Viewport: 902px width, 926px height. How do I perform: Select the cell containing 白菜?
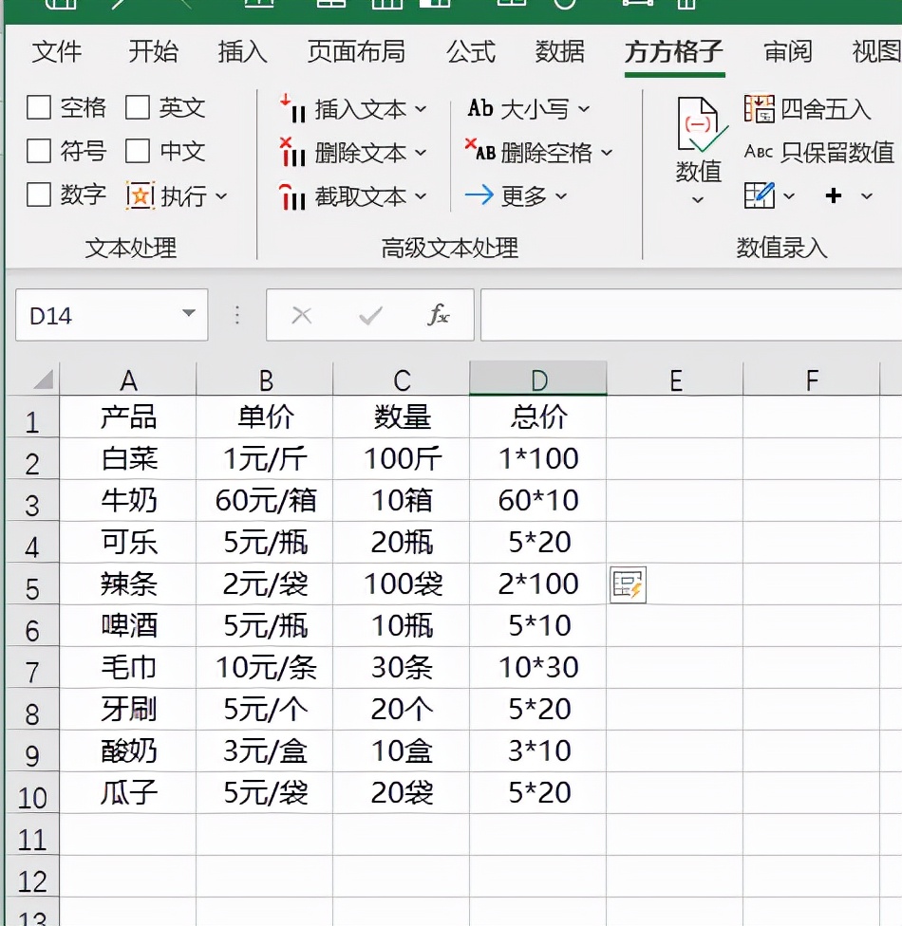tap(128, 458)
